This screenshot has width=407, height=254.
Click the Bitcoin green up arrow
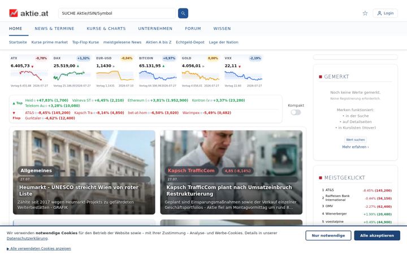point(163,66)
